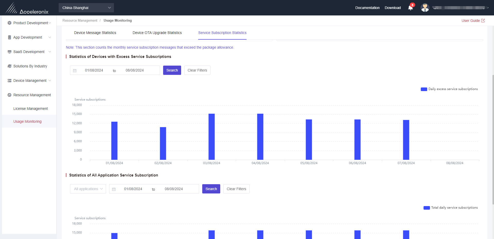Click the Usage Monitoring breadcrumb text
Viewport: 494px width, 239px height.
pyautogui.click(x=118, y=20)
